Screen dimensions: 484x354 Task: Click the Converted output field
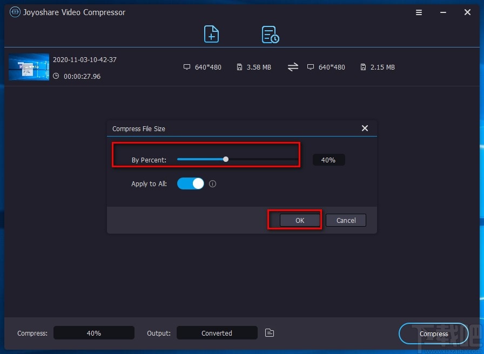click(x=217, y=333)
